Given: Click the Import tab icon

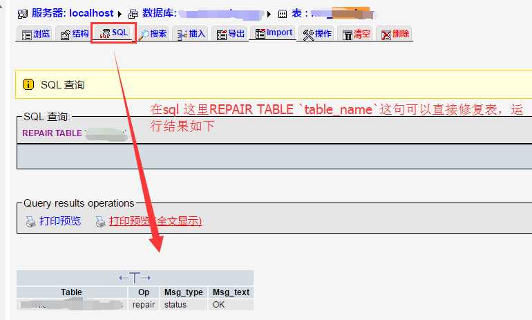Looking at the screenshot, I should click(260, 33).
